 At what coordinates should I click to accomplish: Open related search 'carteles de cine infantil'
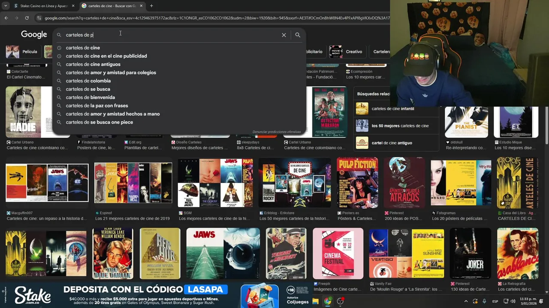tap(396, 109)
